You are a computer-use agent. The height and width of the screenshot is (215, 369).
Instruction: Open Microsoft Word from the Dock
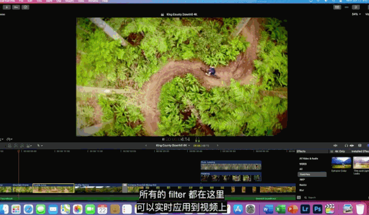[x=268, y=209]
